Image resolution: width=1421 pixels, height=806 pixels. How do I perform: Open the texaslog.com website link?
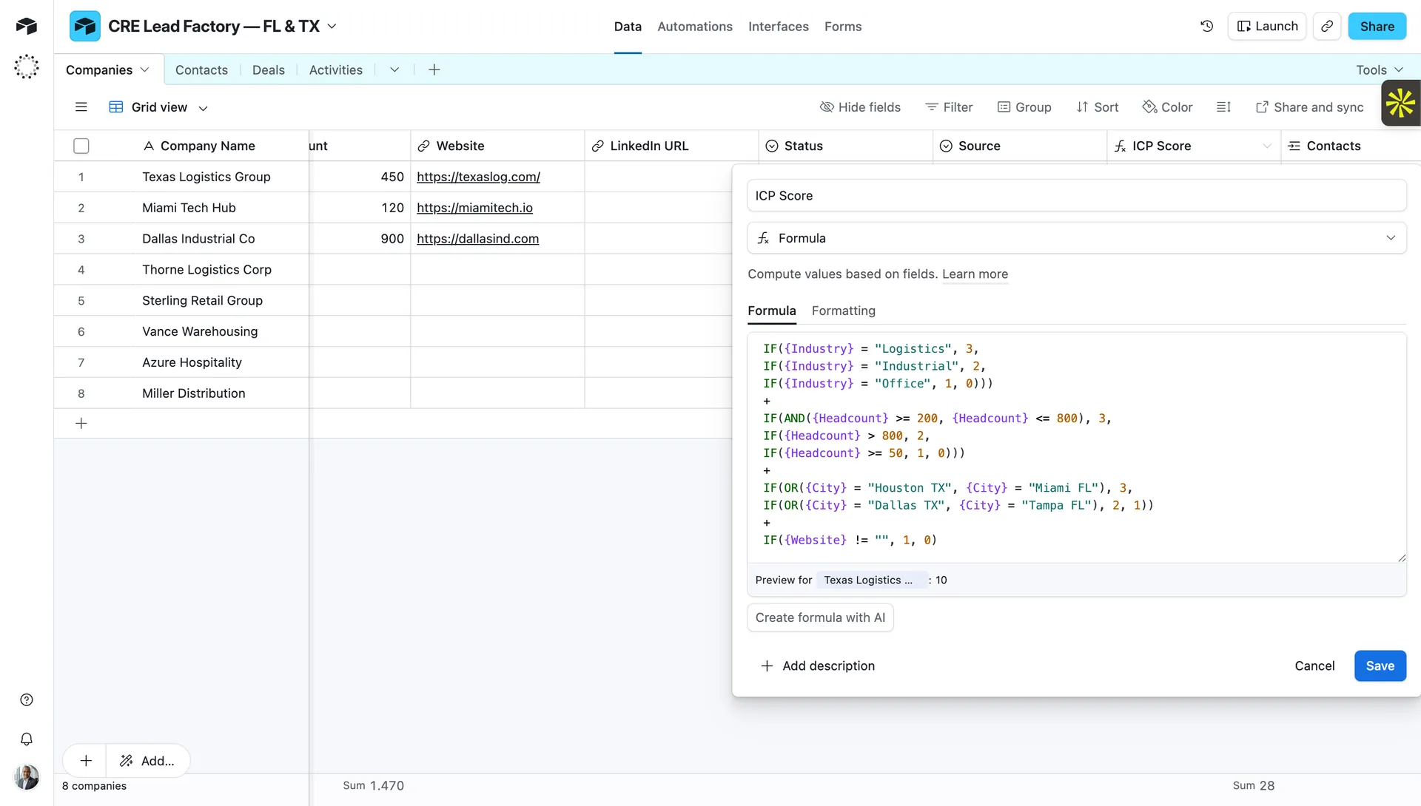478,177
